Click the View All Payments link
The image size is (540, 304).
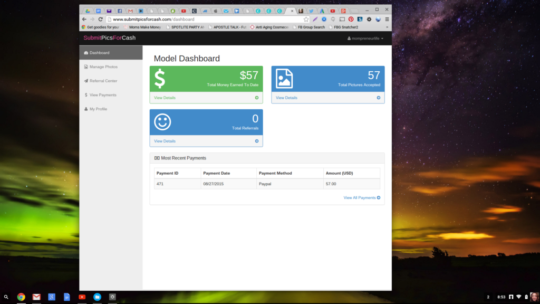[362, 198]
